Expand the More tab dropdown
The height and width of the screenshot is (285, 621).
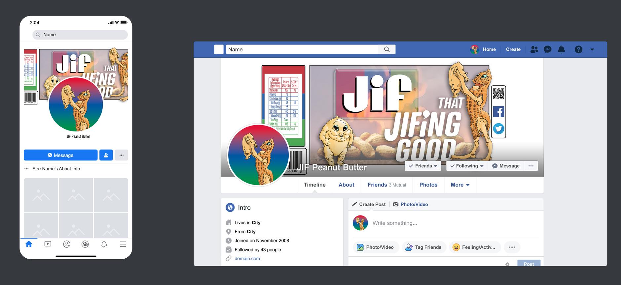(x=460, y=185)
